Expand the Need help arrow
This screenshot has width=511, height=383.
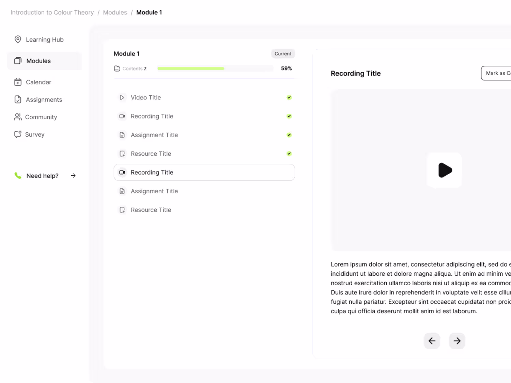click(73, 176)
